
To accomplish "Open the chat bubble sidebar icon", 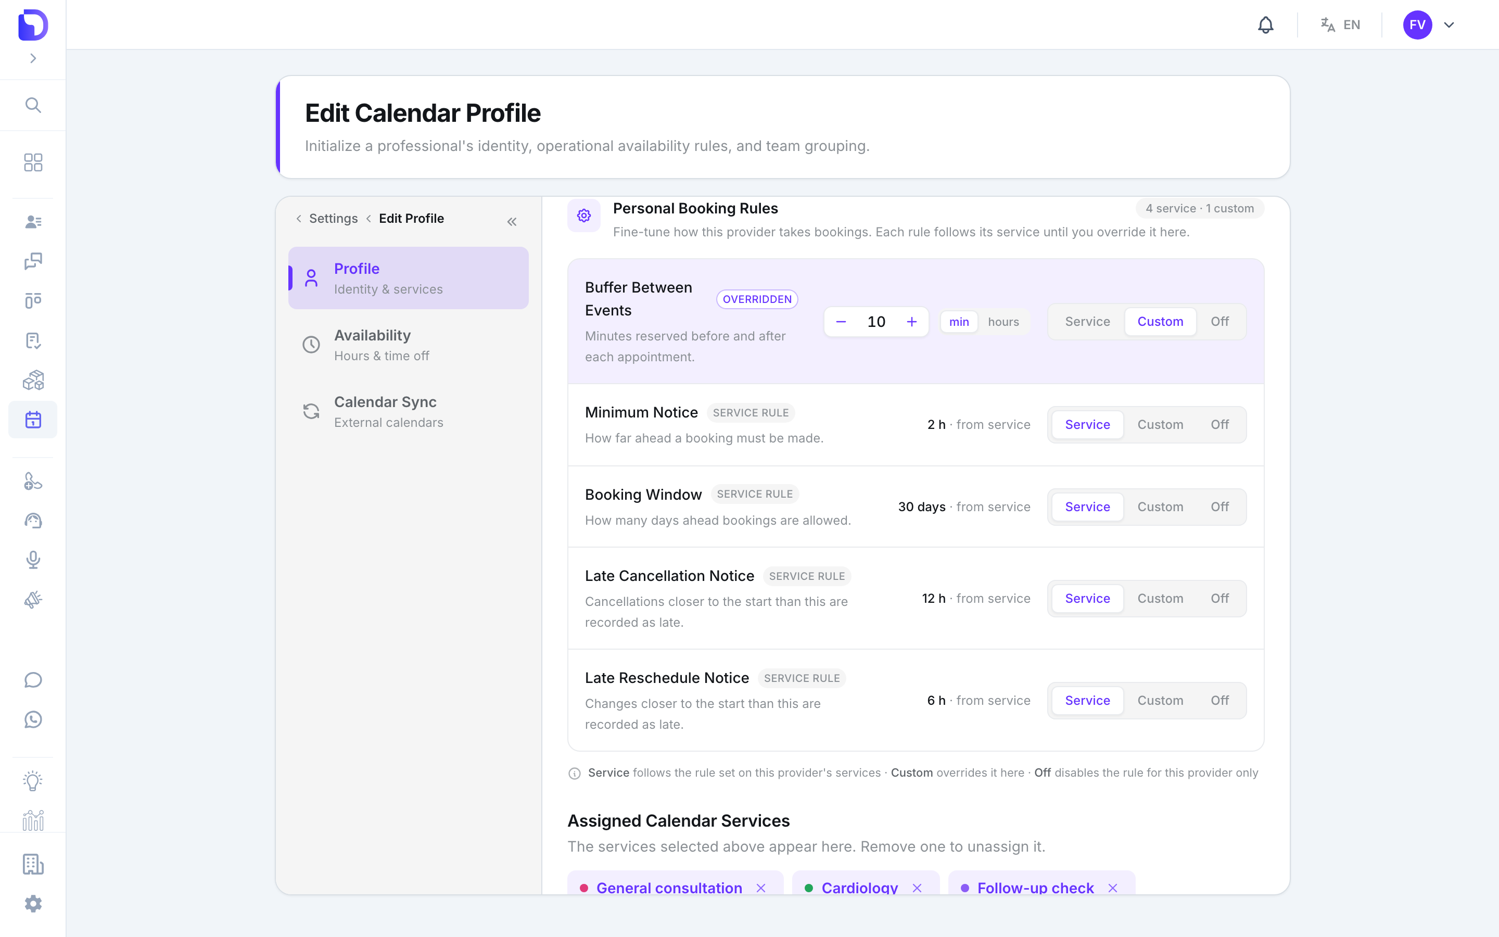I will pos(33,680).
